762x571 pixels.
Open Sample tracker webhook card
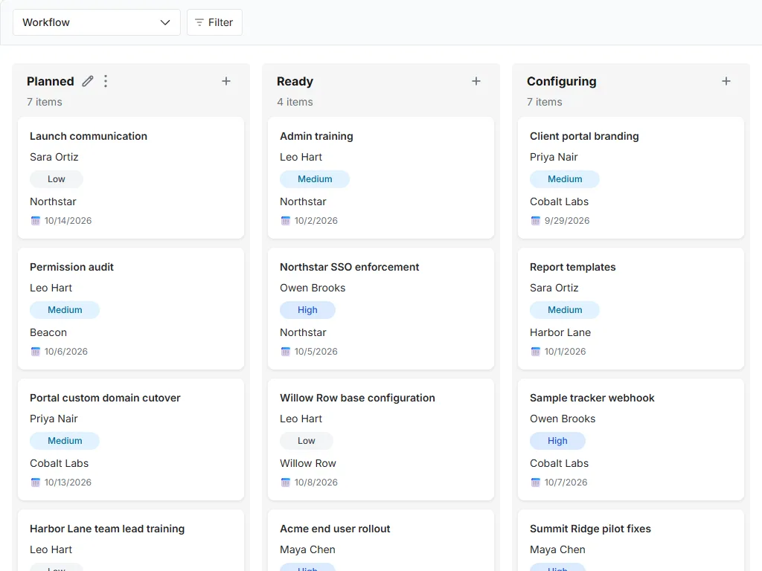click(x=631, y=439)
